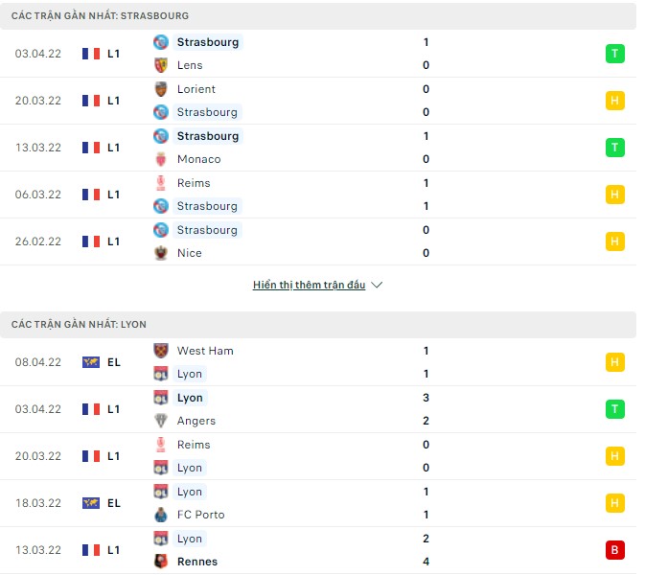Click the FC Porto club crest
Viewport: 645px width, 575px height.
coord(161,515)
